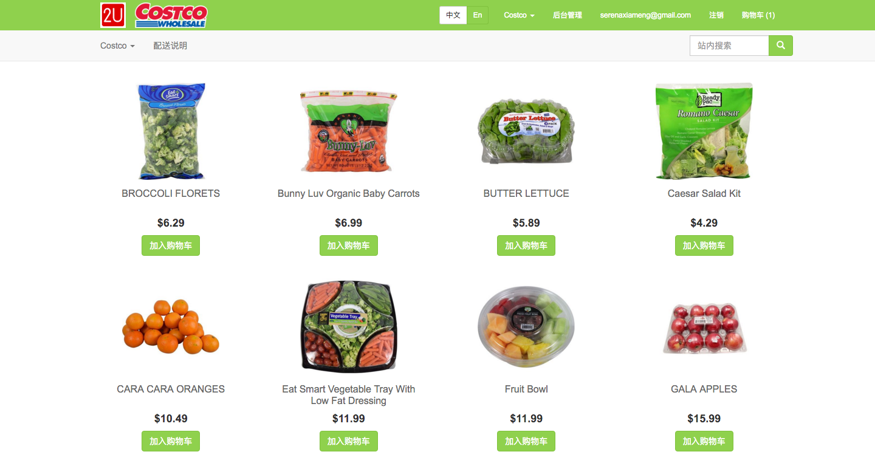Open the Bunny Luv baby carrots image

click(x=349, y=131)
